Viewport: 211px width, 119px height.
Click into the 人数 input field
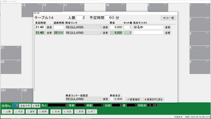[81, 18]
